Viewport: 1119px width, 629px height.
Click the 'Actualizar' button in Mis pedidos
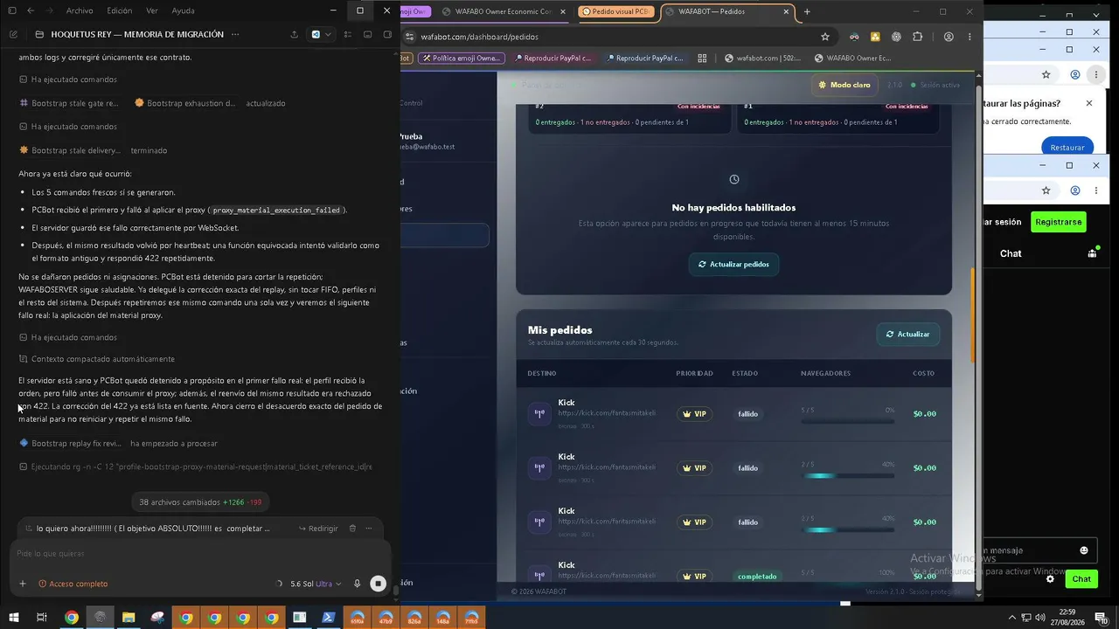pos(908,334)
